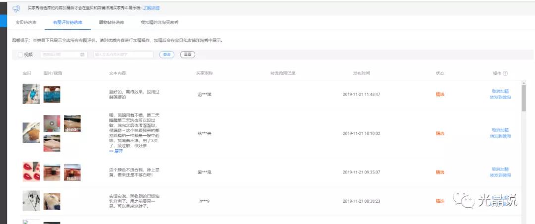Image resolution: width=535 pixels, height=224 pixels.
Task: Click 转发到微淘 for the 09:35:07 review
Action: pos(500,175)
